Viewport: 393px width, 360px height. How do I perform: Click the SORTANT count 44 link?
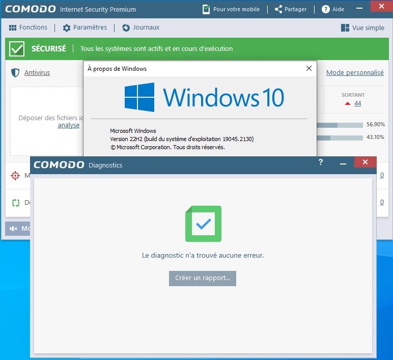(358, 103)
